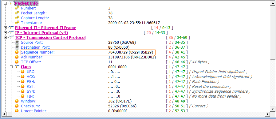Collapse the Flags subtree
The image size is (276, 119).
[x=11, y=67]
